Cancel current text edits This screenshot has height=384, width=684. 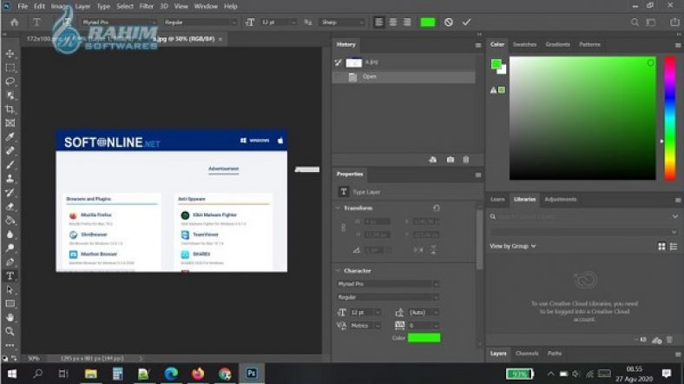(x=449, y=23)
